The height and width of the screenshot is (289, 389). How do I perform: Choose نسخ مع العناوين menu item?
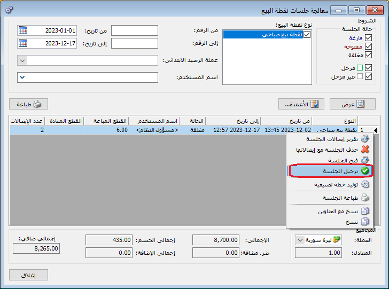329,211
